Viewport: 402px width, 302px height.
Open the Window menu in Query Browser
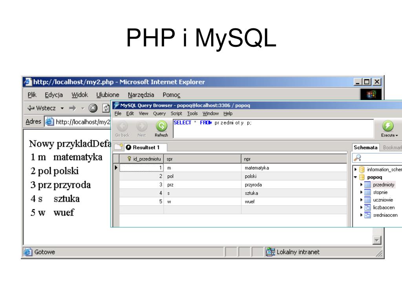pos(211,114)
